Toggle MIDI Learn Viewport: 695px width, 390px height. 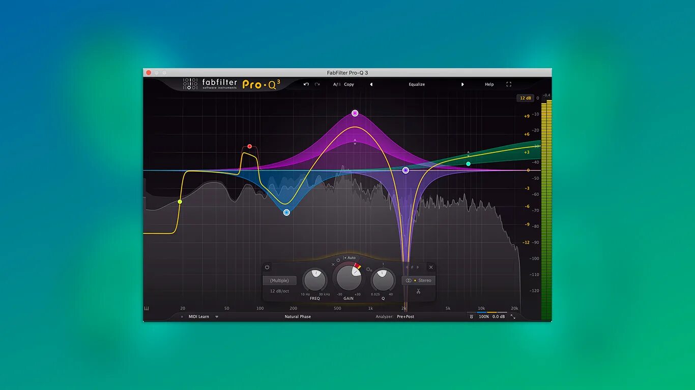(x=199, y=317)
